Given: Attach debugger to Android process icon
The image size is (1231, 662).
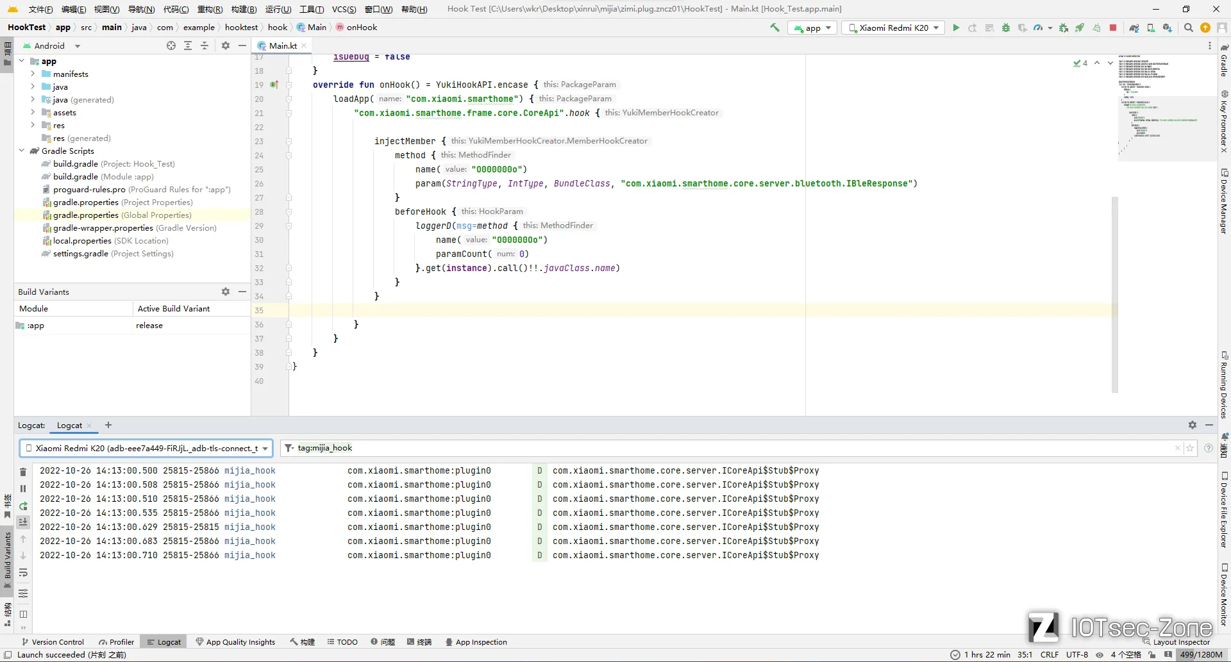Looking at the screenshot, I should point(1064,28).
